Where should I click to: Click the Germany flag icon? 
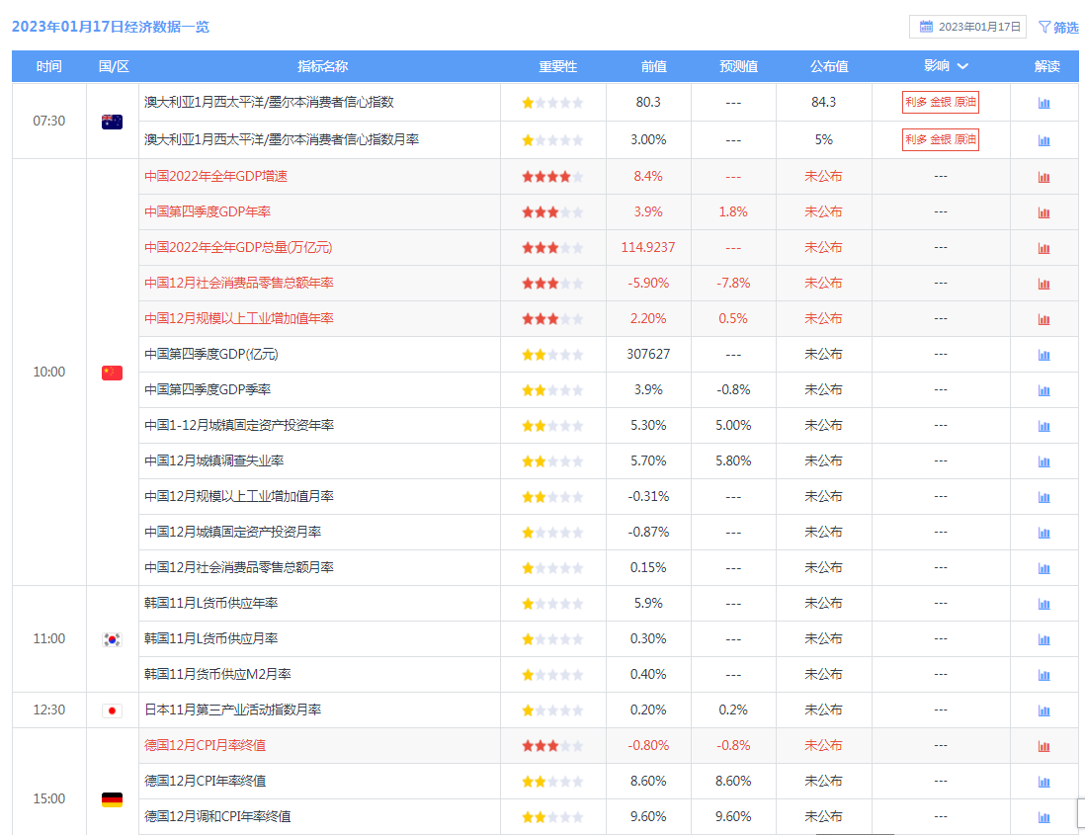tap(112, 799)
